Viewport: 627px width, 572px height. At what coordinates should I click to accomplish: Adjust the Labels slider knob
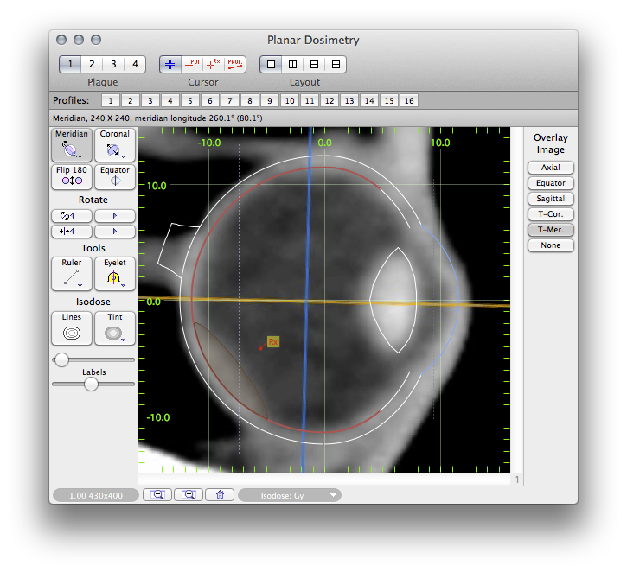point(91,385)
